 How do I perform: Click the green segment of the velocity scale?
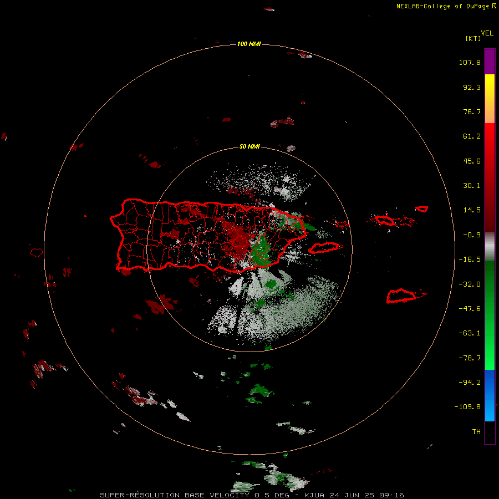point(490,315)
